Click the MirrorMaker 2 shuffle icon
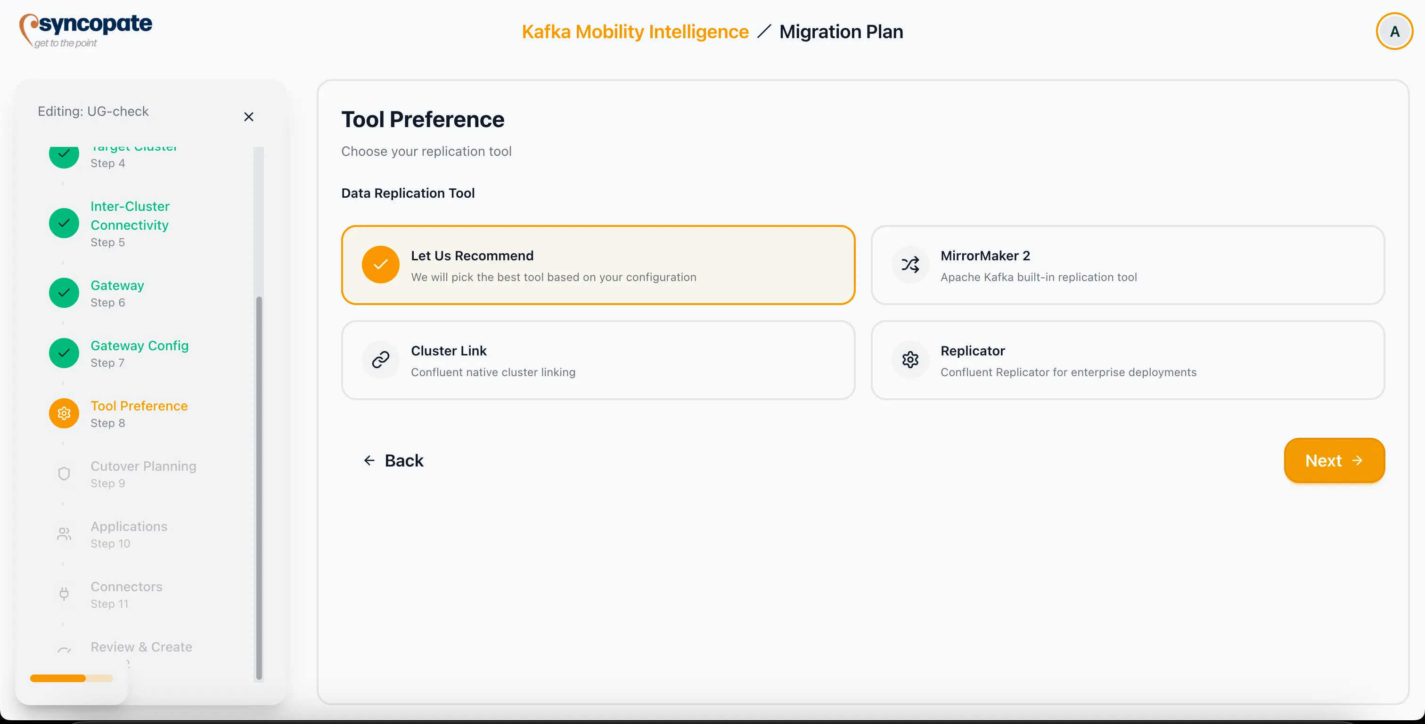The width and height of the screenshot is (1425, 724). 910,265
